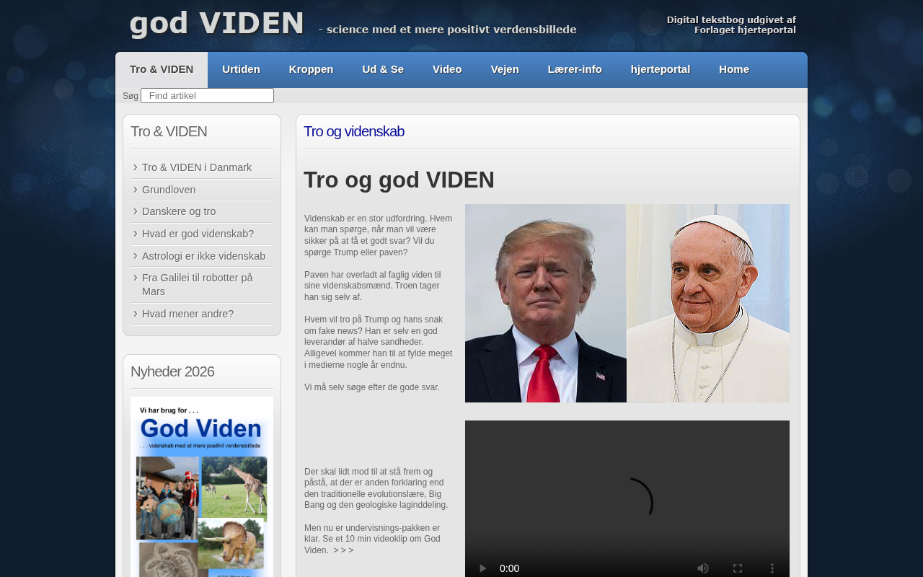The height and width of the screenshot is (577, 923).
Task: Click the Forlaget hjerteportal publisher text
Action: click(x=745, y=30)
